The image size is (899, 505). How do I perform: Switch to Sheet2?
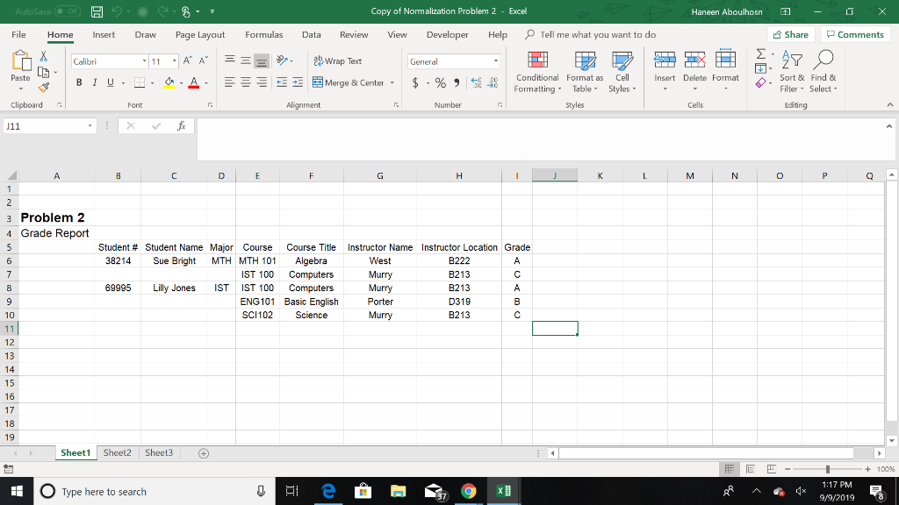(117, 452)
